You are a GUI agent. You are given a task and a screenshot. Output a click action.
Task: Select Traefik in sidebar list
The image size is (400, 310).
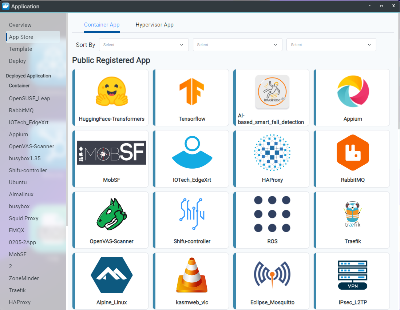[x=17, y=290]
